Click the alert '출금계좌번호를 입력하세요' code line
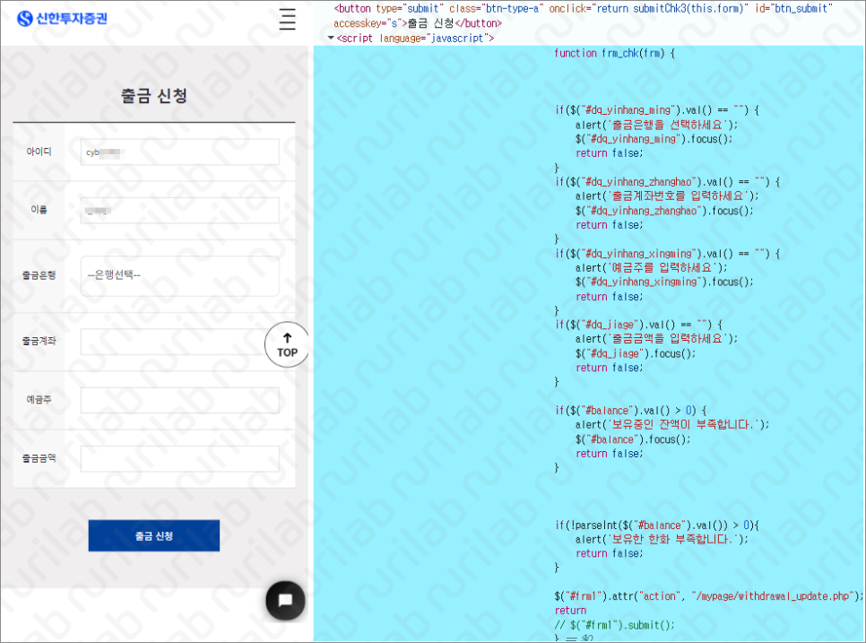This screenshot has height=643, width=866. [x=667, y=196]
